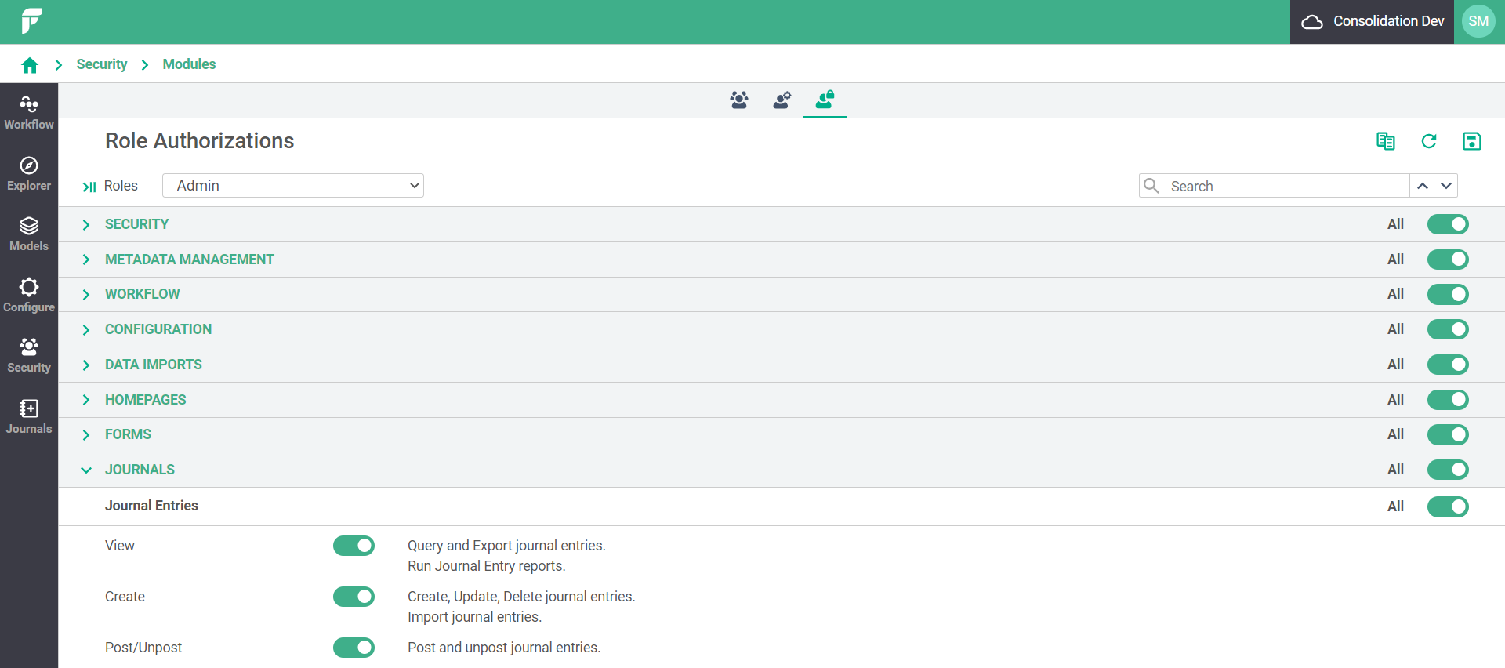Screen dimensions: 1505x668
Task: Toggle All for Journal Entries
Action: (x=1448, y=506)
